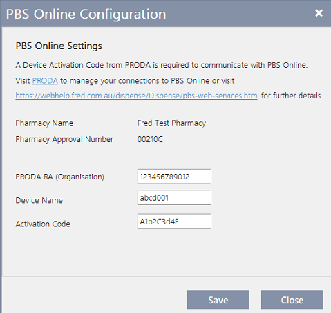Click the Pharmacy Approval Number label
This screenshot has height=313, width=331.
[64, 139]
